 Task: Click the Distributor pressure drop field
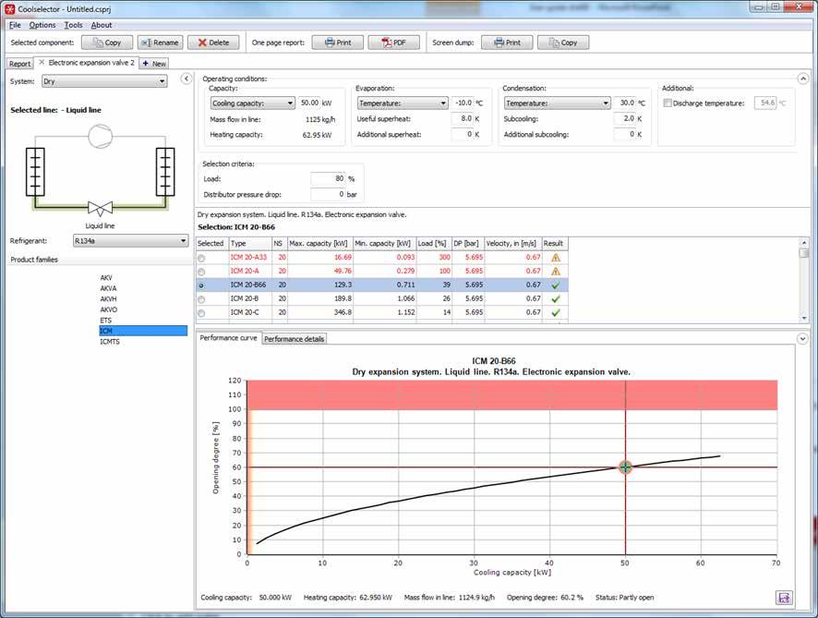coord(328,194)
